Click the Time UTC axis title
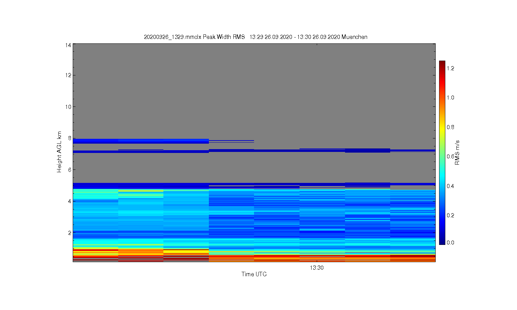Screen dimensions: 517x310 tap(254, 274)
